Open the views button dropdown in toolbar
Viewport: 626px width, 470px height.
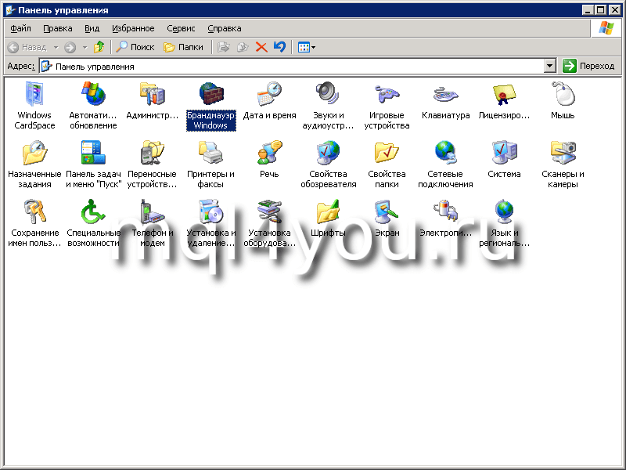pyautogui.click(x=314, y=47)
